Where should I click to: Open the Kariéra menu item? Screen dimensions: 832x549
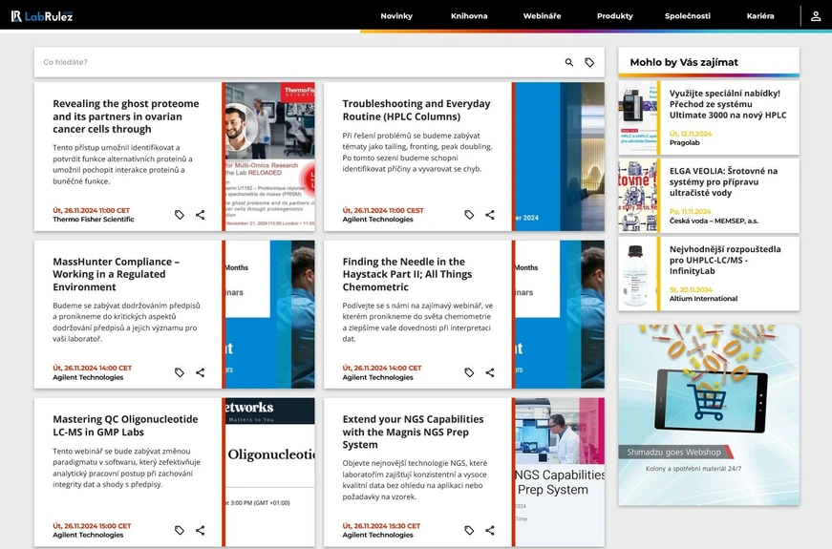[759, 16]
